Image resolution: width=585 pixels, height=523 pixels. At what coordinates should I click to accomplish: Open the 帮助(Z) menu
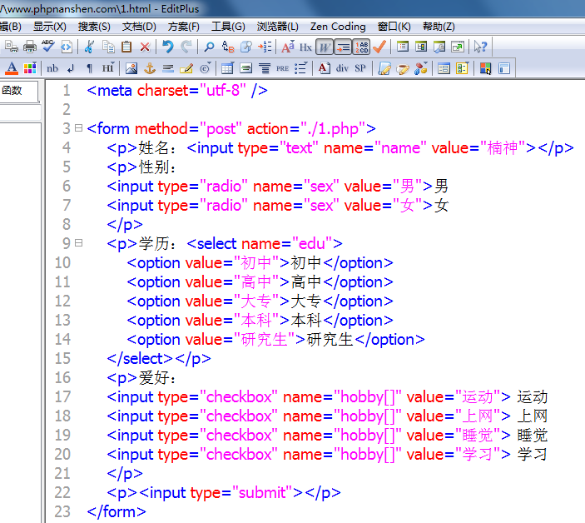[439, 27]
